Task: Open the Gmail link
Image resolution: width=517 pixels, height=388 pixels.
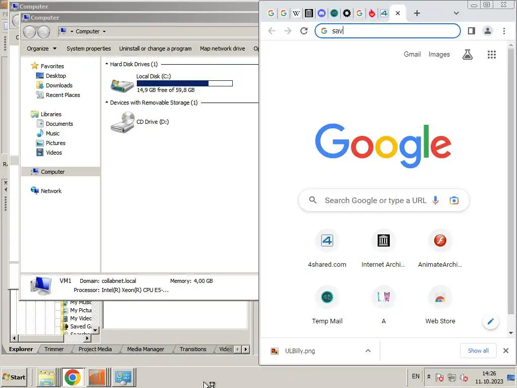Action: 412,55
